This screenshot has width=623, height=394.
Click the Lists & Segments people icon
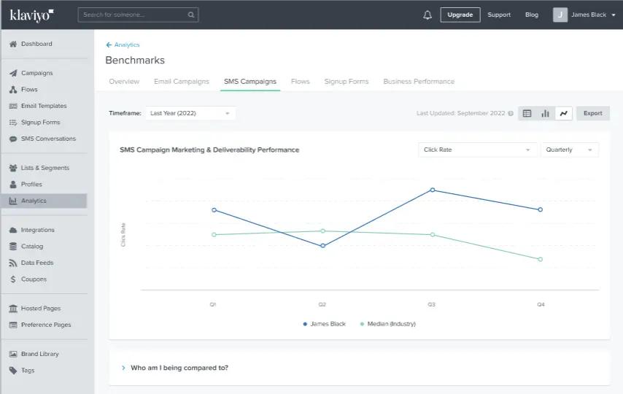click(x=13, y=168)
